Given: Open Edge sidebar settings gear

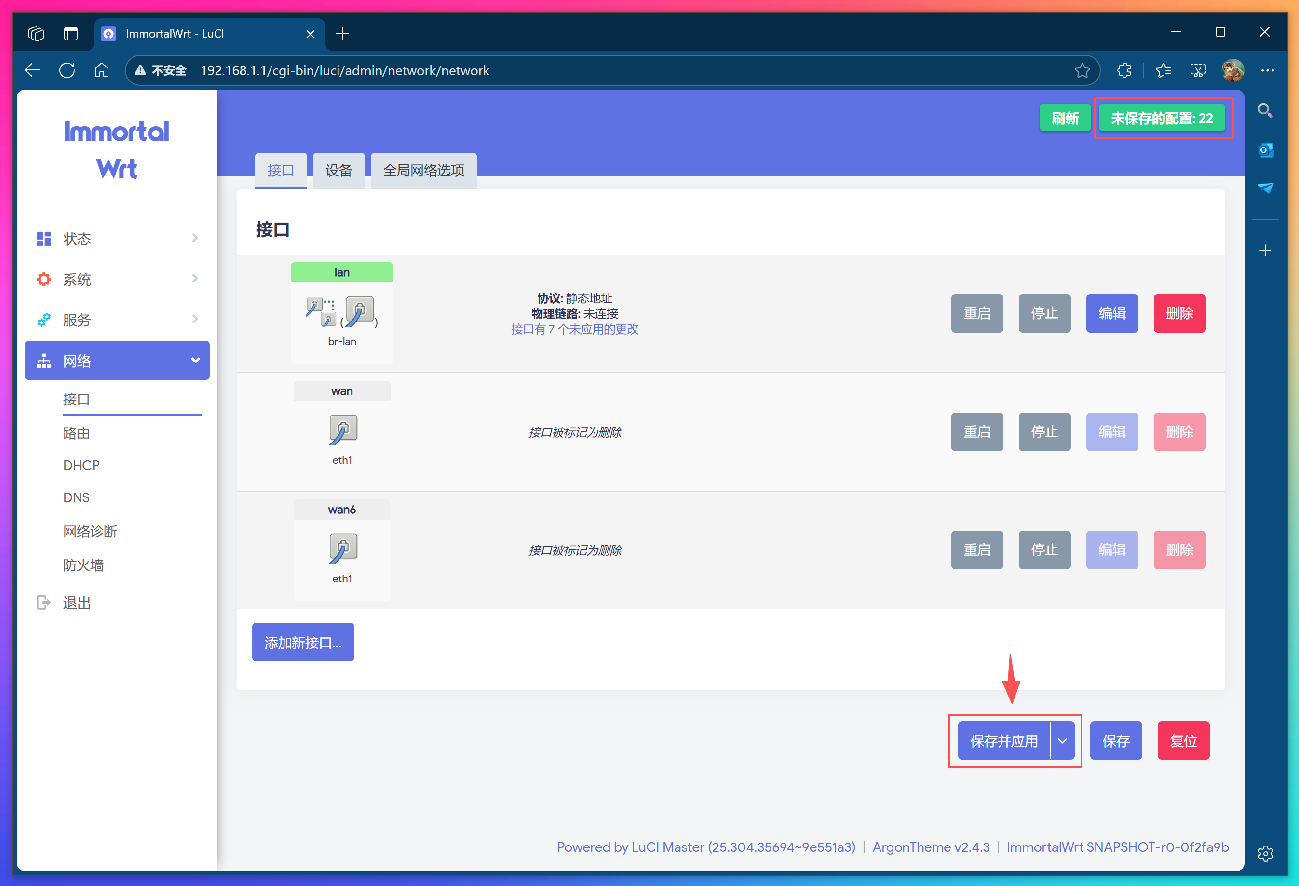Looking at the screenshot, I should click(1265, 854).
